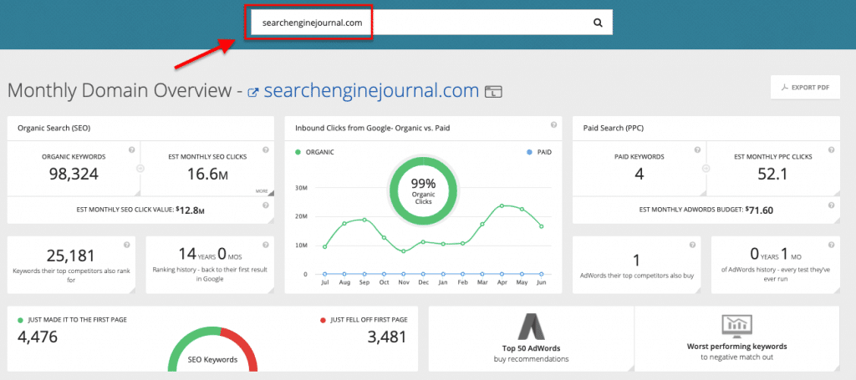Click the browser window icon after domain name
The image size is (856, 380).
tap(493, 92)
